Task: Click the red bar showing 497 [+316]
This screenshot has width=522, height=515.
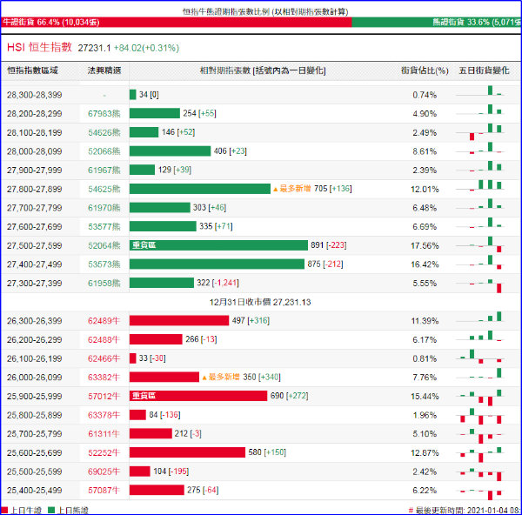Action: 179,321
